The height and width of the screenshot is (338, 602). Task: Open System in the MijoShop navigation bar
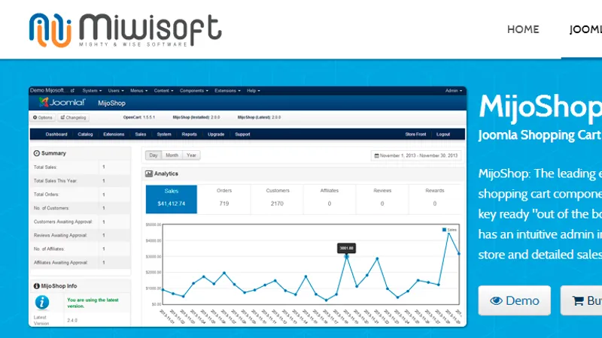164,134
